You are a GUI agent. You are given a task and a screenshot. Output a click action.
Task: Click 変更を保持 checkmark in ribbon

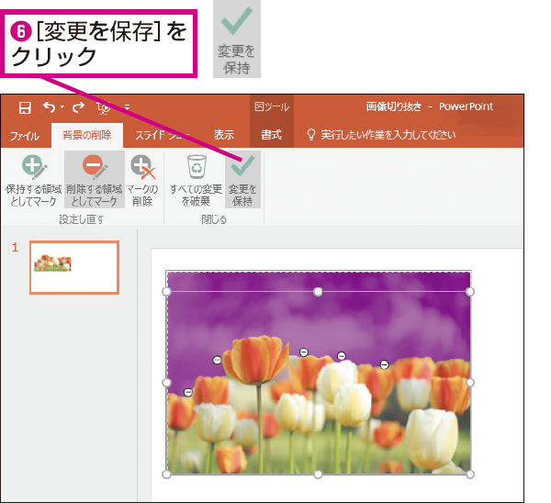click(x=242, y=181)
